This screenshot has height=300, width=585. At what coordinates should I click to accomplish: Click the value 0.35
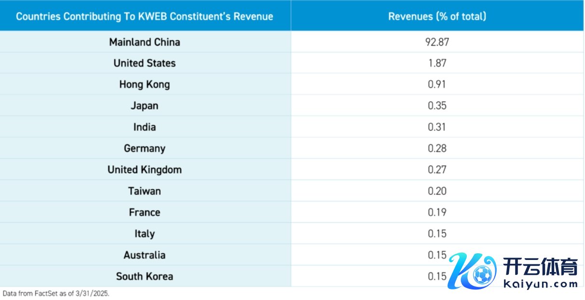437,106
